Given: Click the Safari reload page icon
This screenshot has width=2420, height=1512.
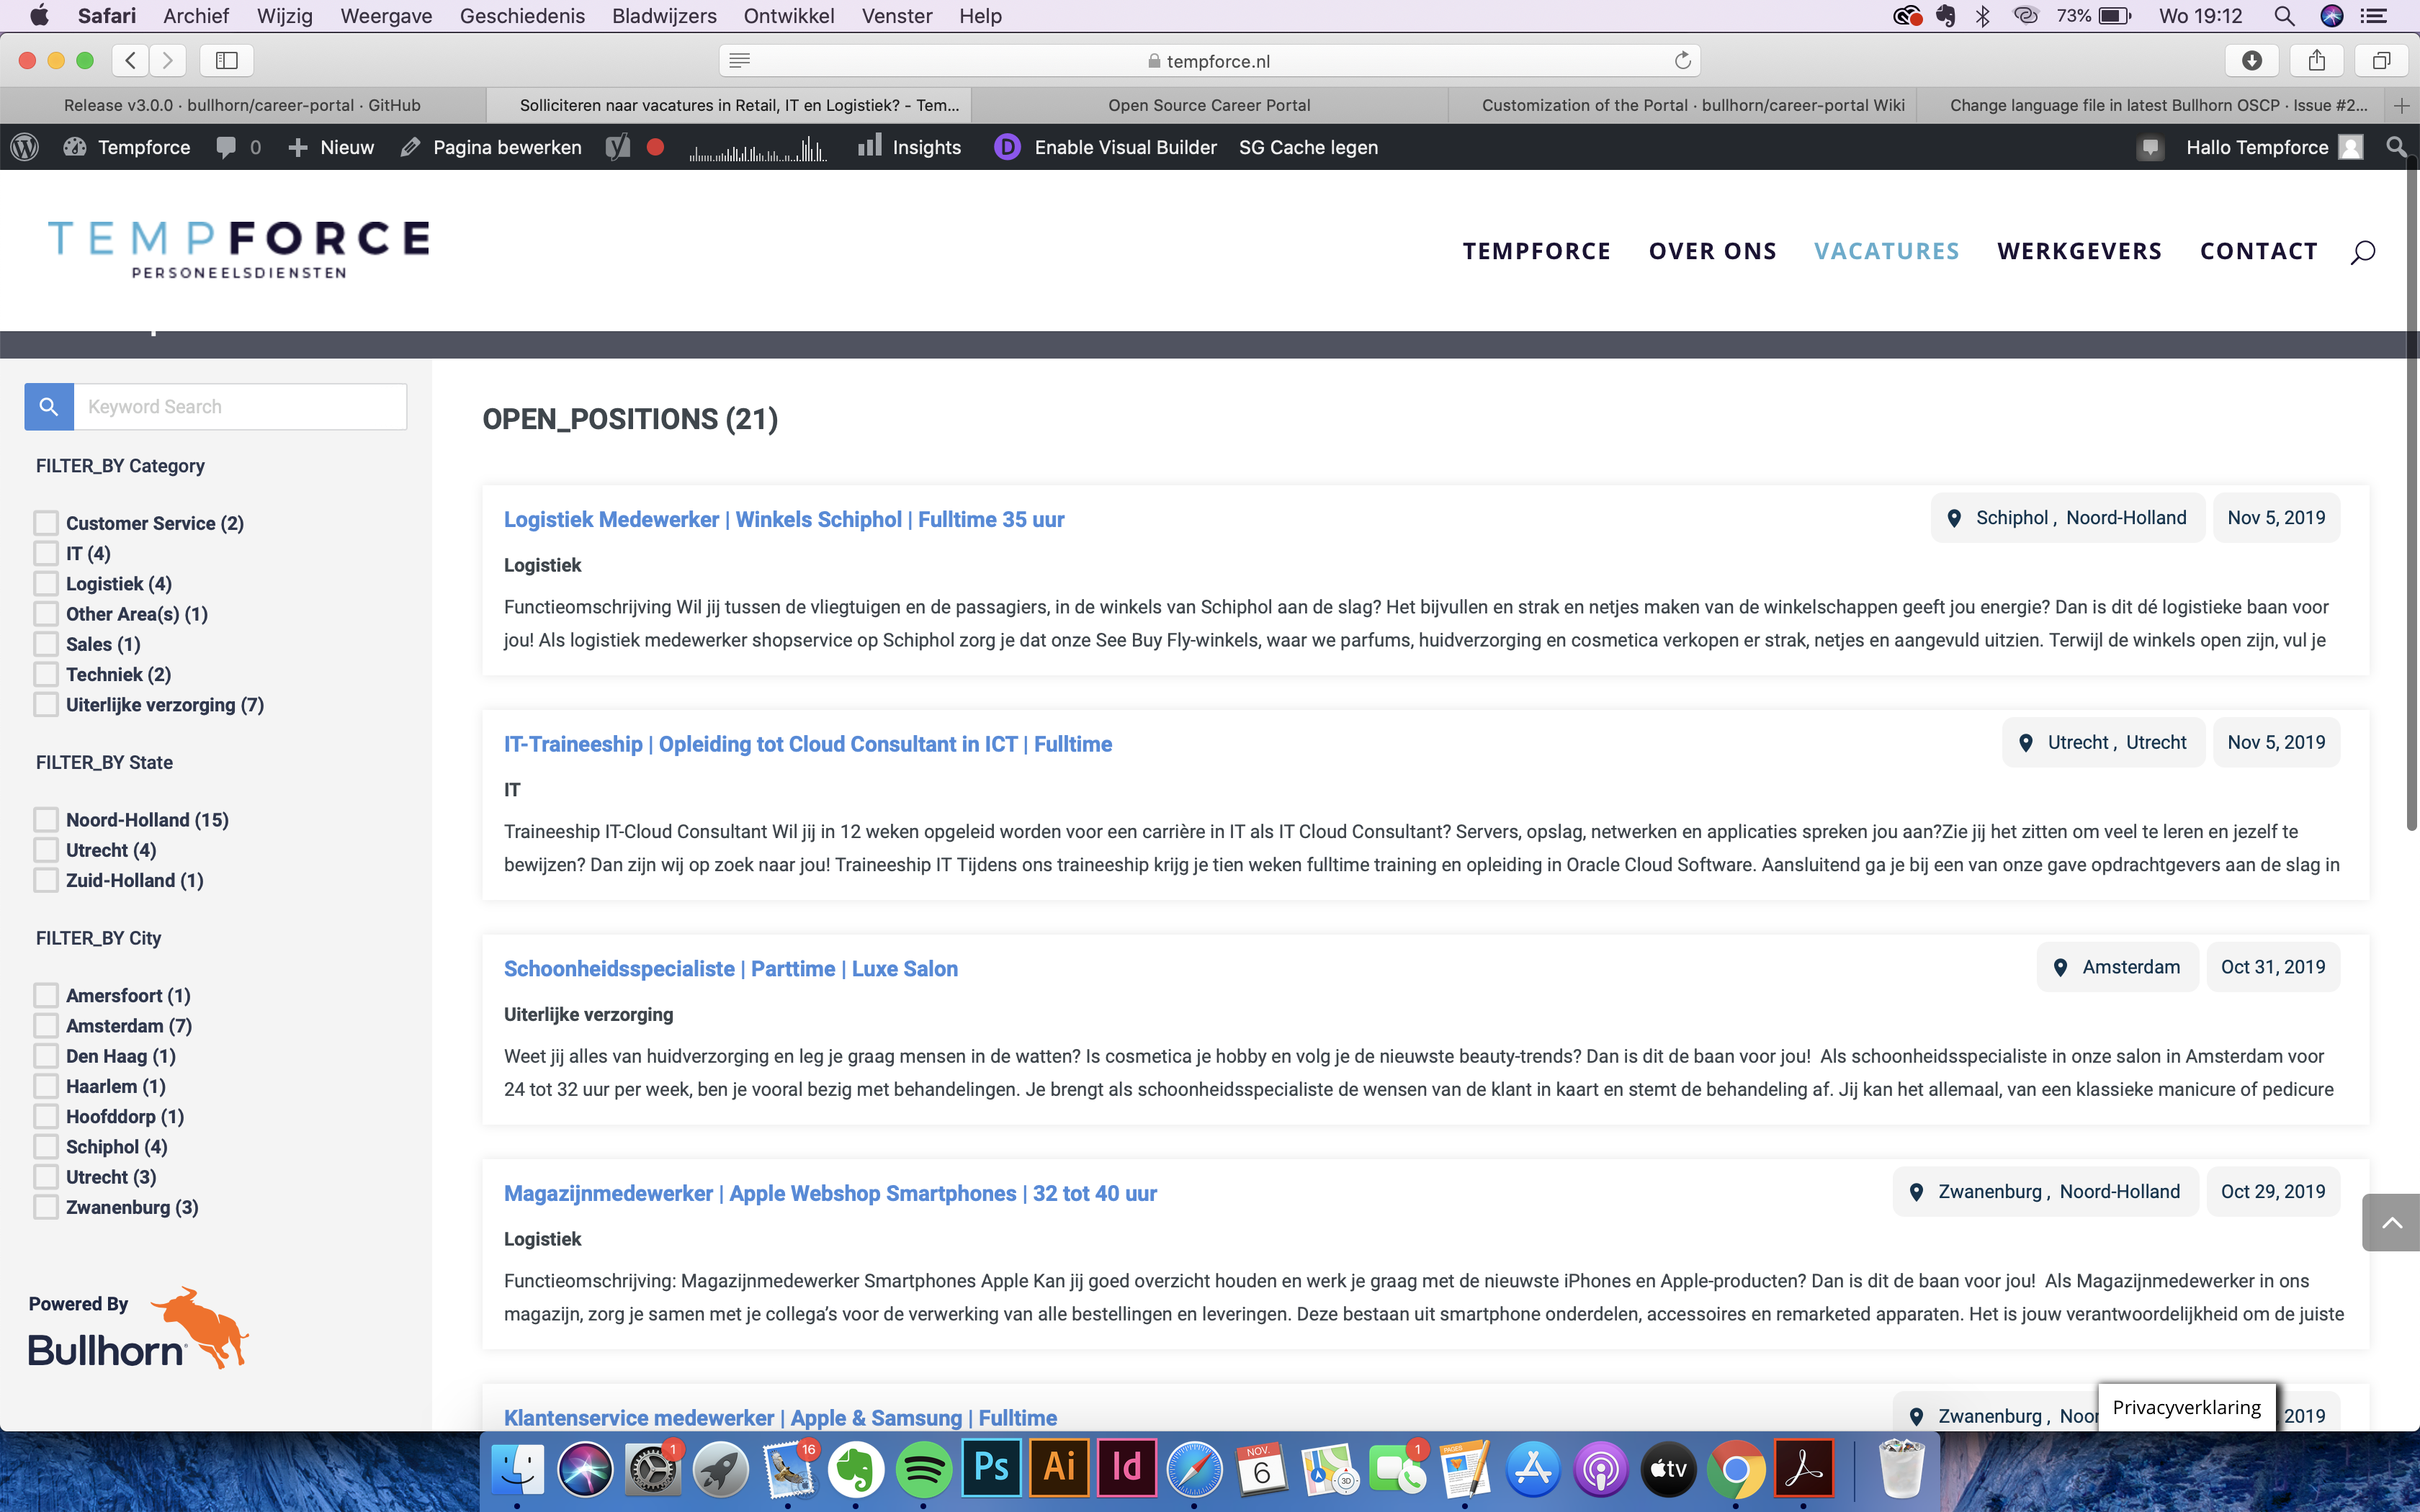Looking at the screenshot, I should tap(1683, 61).
